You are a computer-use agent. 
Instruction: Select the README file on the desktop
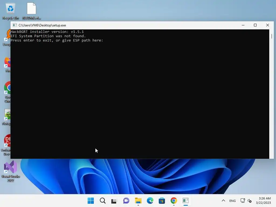coord(31,11)
